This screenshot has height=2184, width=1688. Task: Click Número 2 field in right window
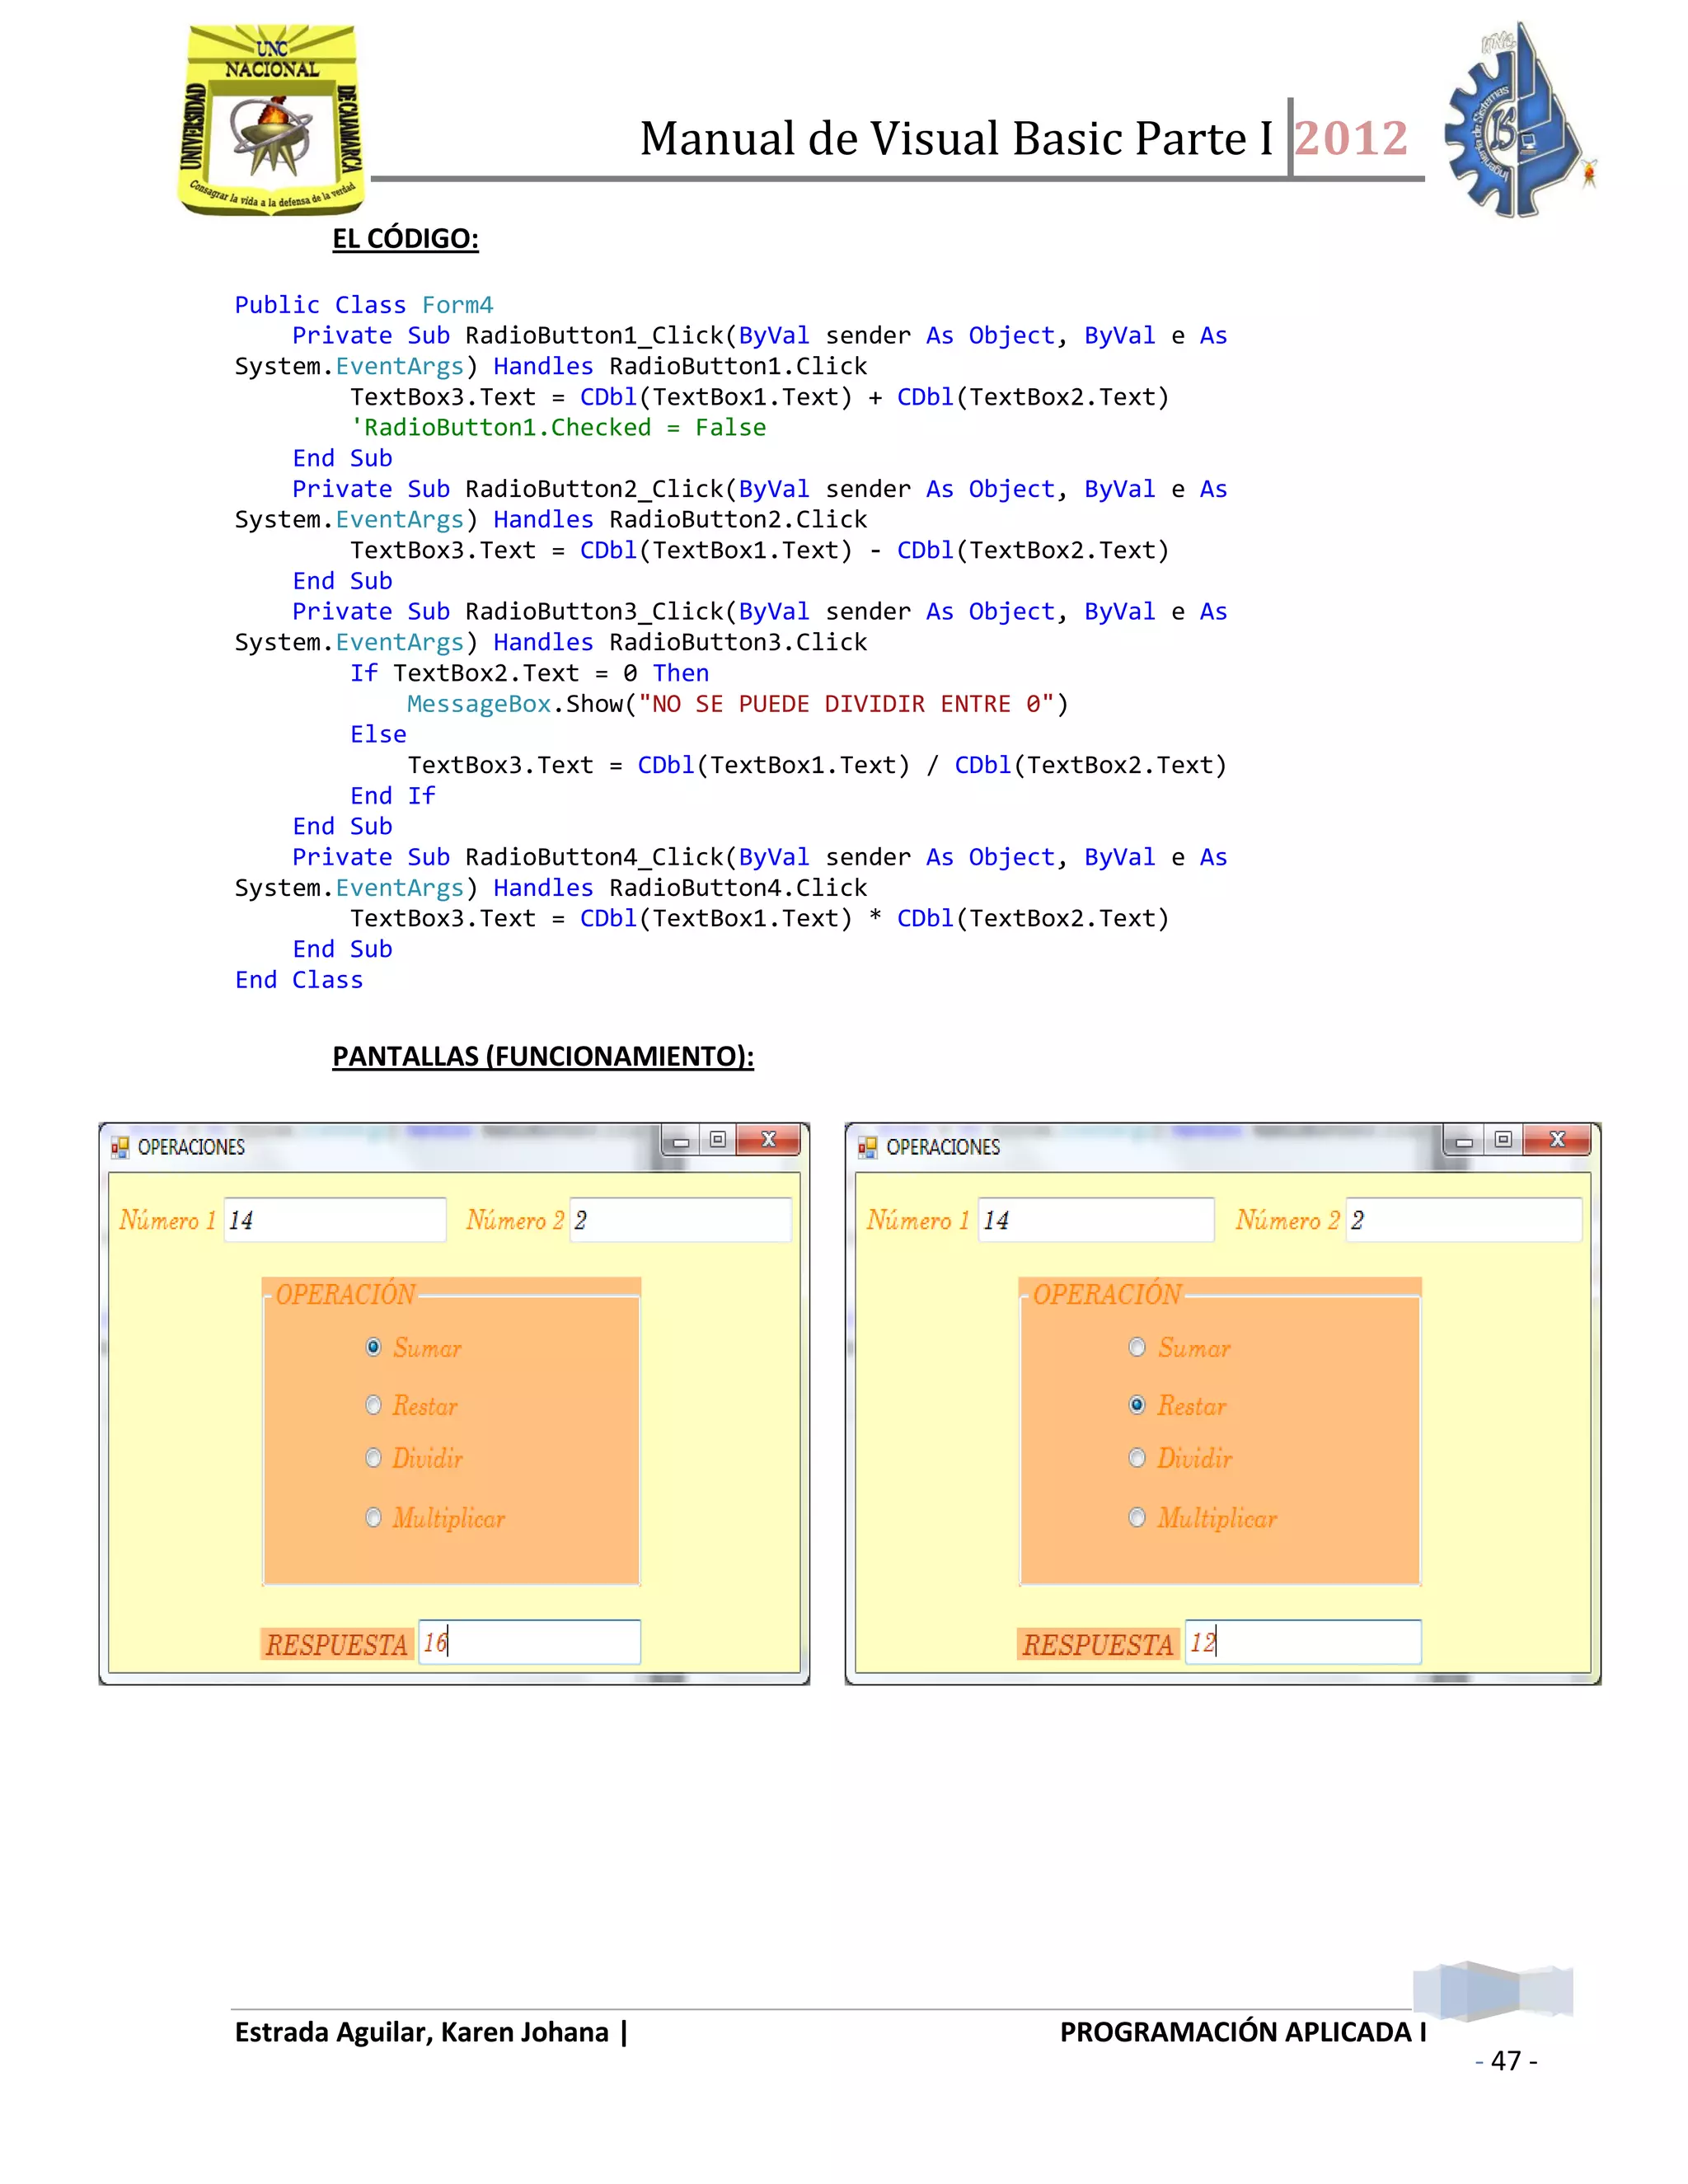pos(1464,1220)
